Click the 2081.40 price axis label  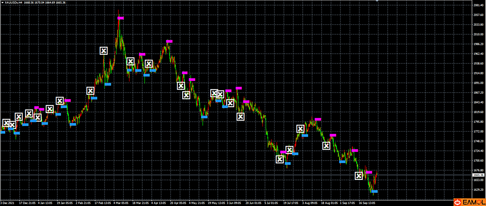pyautogui.click(x=478, y=5)
